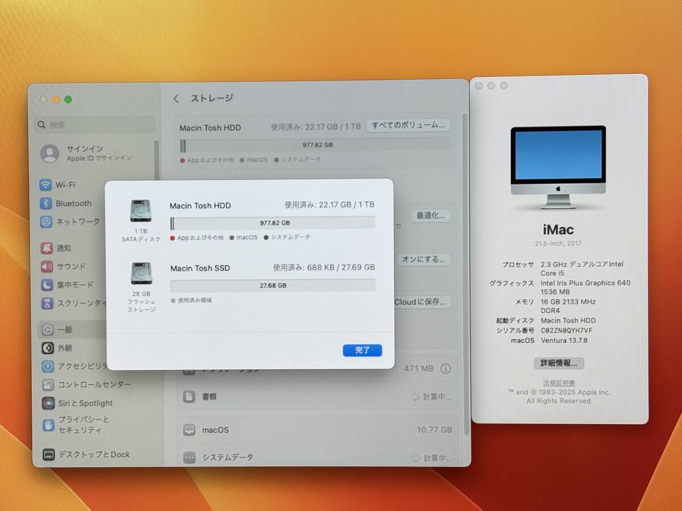
Task: Click the green zoom button of Settings window
Action: (x=68, y=100)
